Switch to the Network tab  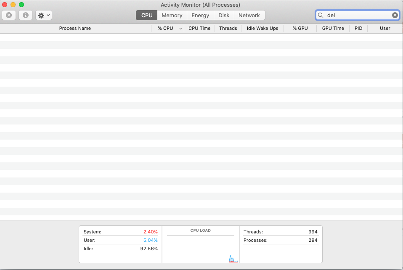point(249,15)
